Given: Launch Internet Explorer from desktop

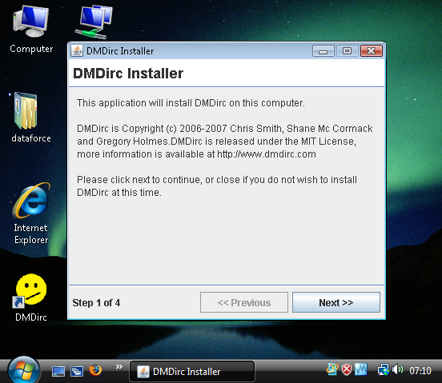Looking at the screenshot, I should tap(31, 213).
